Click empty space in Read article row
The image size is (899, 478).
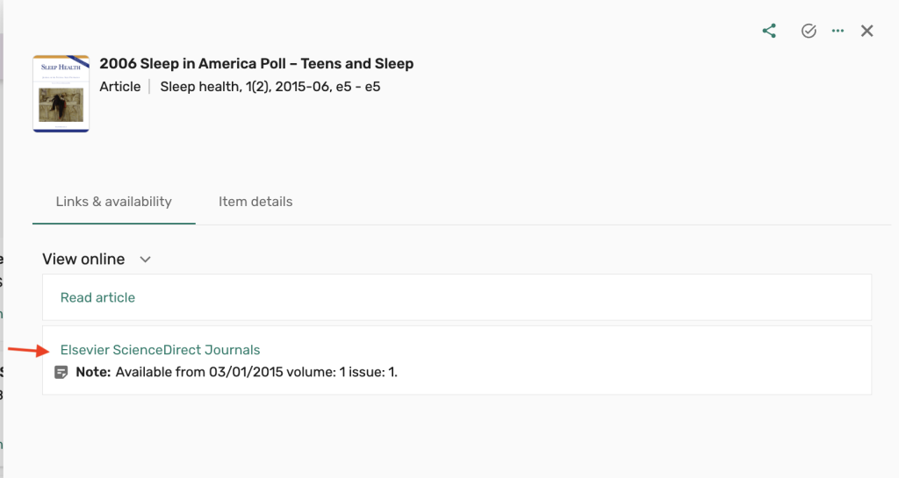point(527,297)
